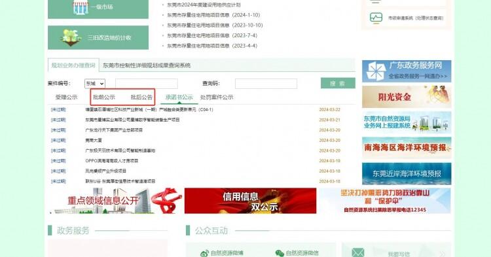Open the 凤岗 产业升级项目 entry
Image resolution: width=491 pixels, height=257 pixels.
[105, 171]
